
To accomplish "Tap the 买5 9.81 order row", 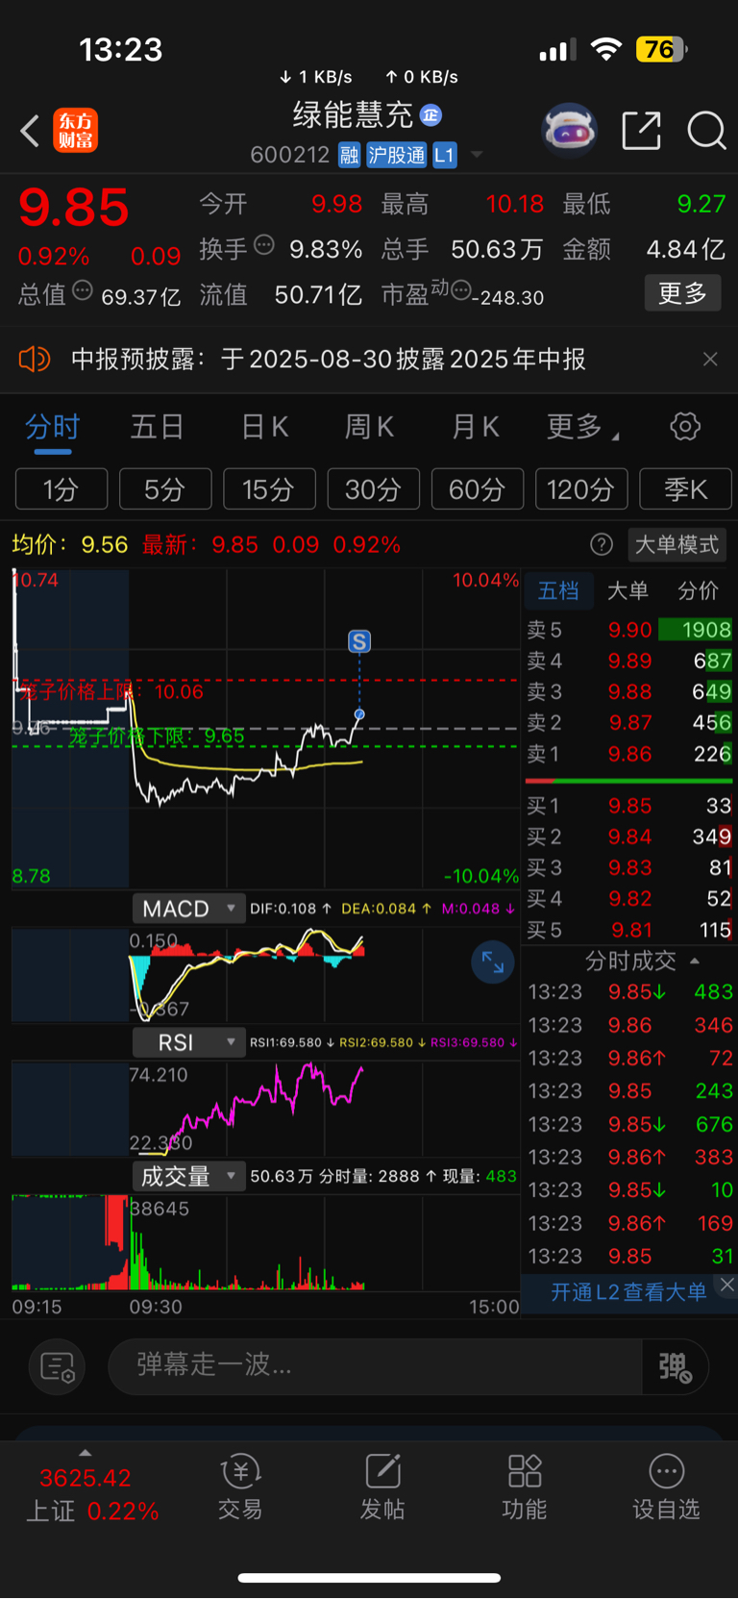I will [628, 930].
